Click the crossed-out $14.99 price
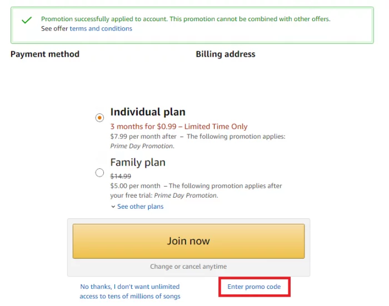The height and width of the screenshot is (306, 389). (121, 176)
